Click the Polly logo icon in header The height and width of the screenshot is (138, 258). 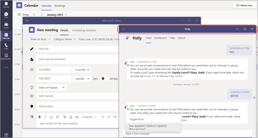click(127, 38)
